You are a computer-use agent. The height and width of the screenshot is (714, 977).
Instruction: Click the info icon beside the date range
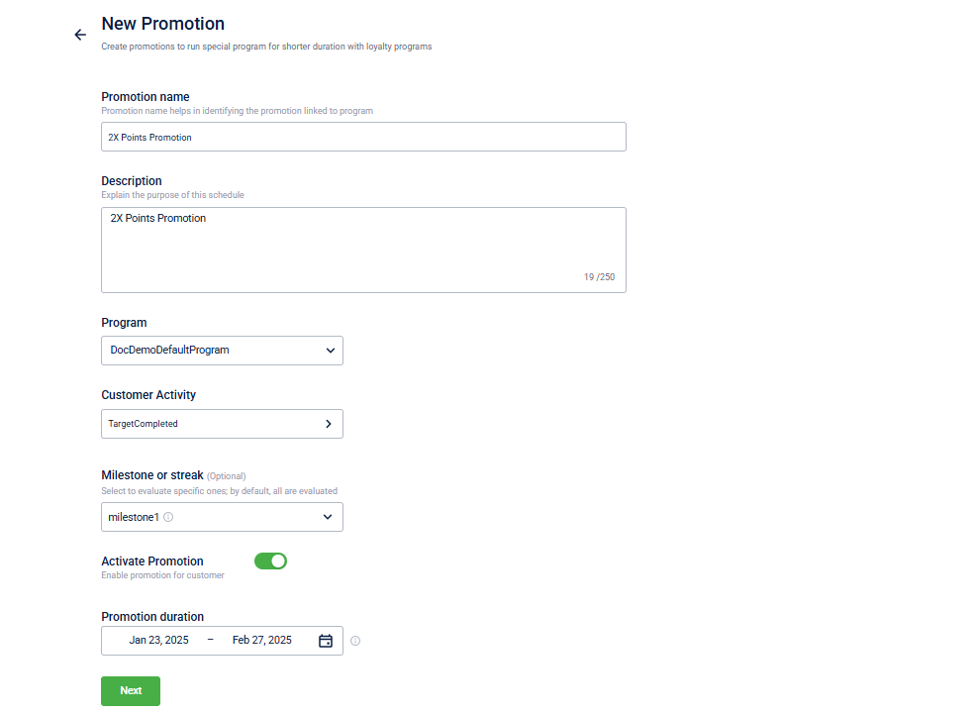pyautogui.click(x=355, y=641)
